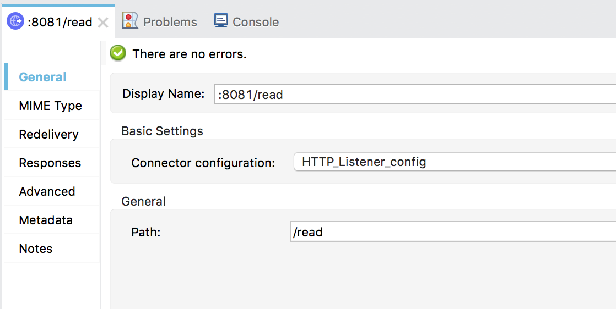
Task: Open the Metadata section
Action: click(45, 220)
